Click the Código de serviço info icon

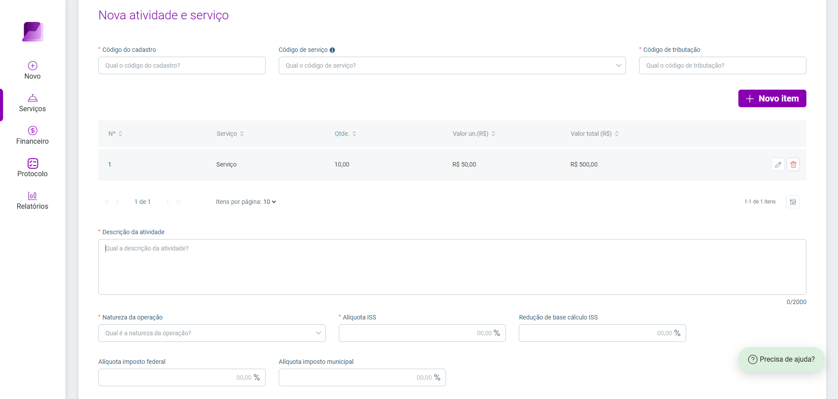[x=332, y=50]
